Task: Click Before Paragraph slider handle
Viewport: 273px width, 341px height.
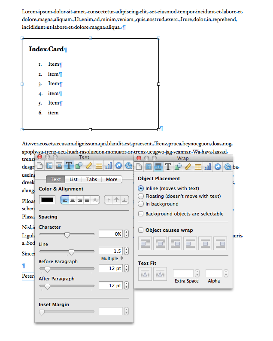Action: pos(47,269)
